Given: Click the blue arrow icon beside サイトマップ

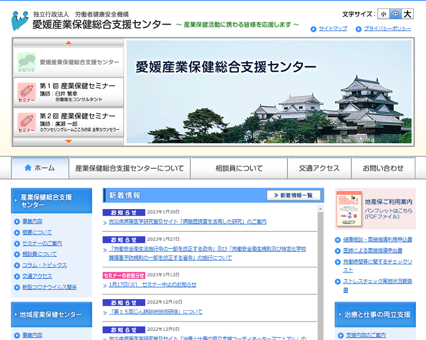Looking at the screenshot, I should coord(313,29).
